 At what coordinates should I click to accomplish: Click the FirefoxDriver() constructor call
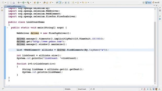tap(59, 33)
